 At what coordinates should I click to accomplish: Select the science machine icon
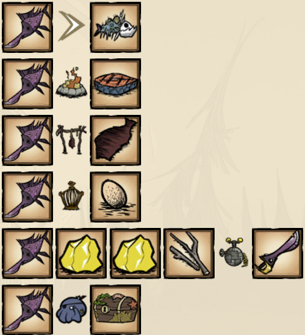tap(234, 252)
